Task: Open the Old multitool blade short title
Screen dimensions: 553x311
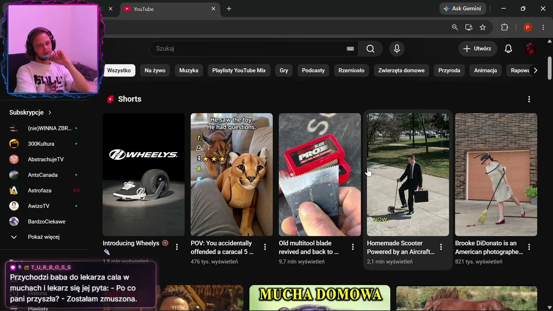Action: click(x=309, y=248)
